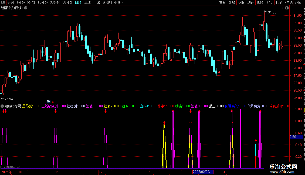Activate the 画线 drawing tools

(x=260, y=2)
